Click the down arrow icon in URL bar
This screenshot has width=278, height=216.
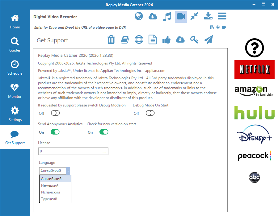tap(218, 27)
